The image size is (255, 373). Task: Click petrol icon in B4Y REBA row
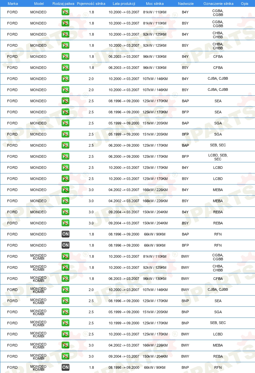[x=65, y=212]
